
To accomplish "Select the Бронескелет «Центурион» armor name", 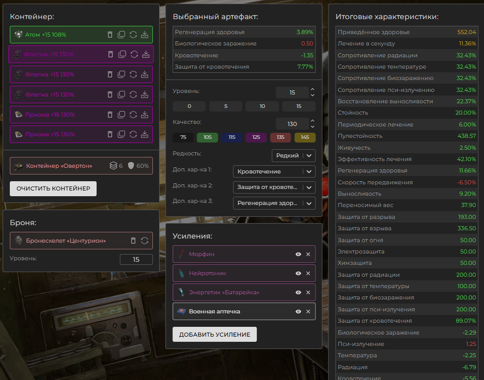I will (x=66, y=241).
